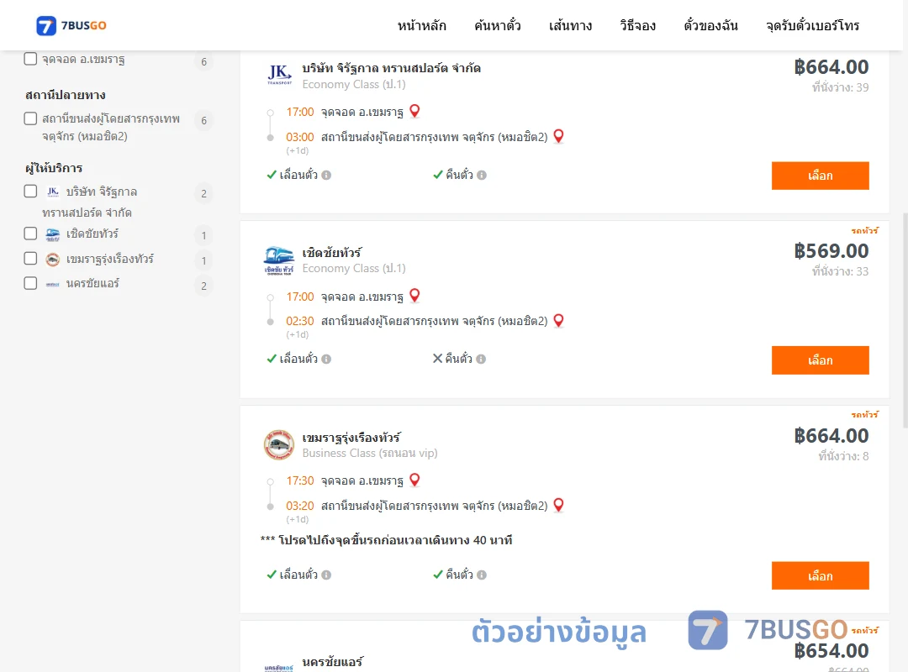Click the รถทัวร์ tag on เขมราฐรุ่งเรืองทัวร์ card
The width and height of the screenshot is (908, 672).
point(864,414)
